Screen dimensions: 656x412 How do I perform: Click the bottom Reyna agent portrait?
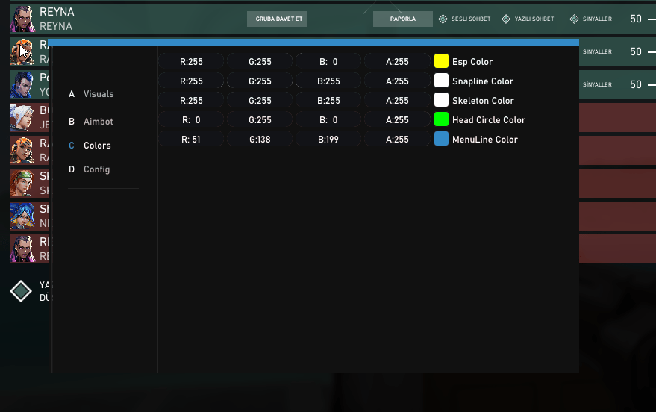(x=22, y=249)
